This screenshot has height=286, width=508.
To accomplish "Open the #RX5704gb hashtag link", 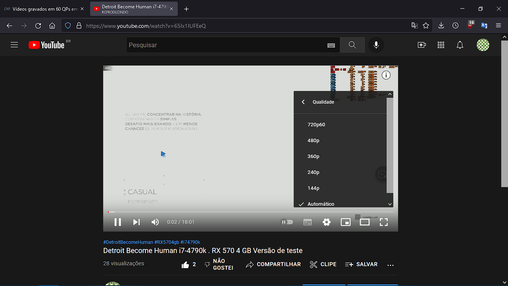I will tap(167, 242).
